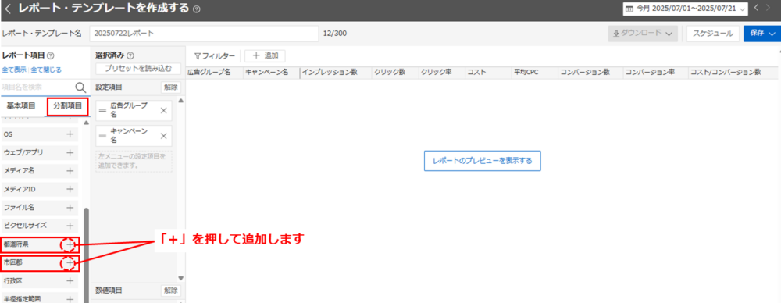Add the メディア名 item with plus
Screen dimensions: 781x303
click(x=70, y=171)
